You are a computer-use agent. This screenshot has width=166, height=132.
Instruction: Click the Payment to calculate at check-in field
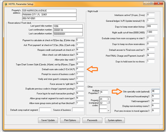coord(80,40)
